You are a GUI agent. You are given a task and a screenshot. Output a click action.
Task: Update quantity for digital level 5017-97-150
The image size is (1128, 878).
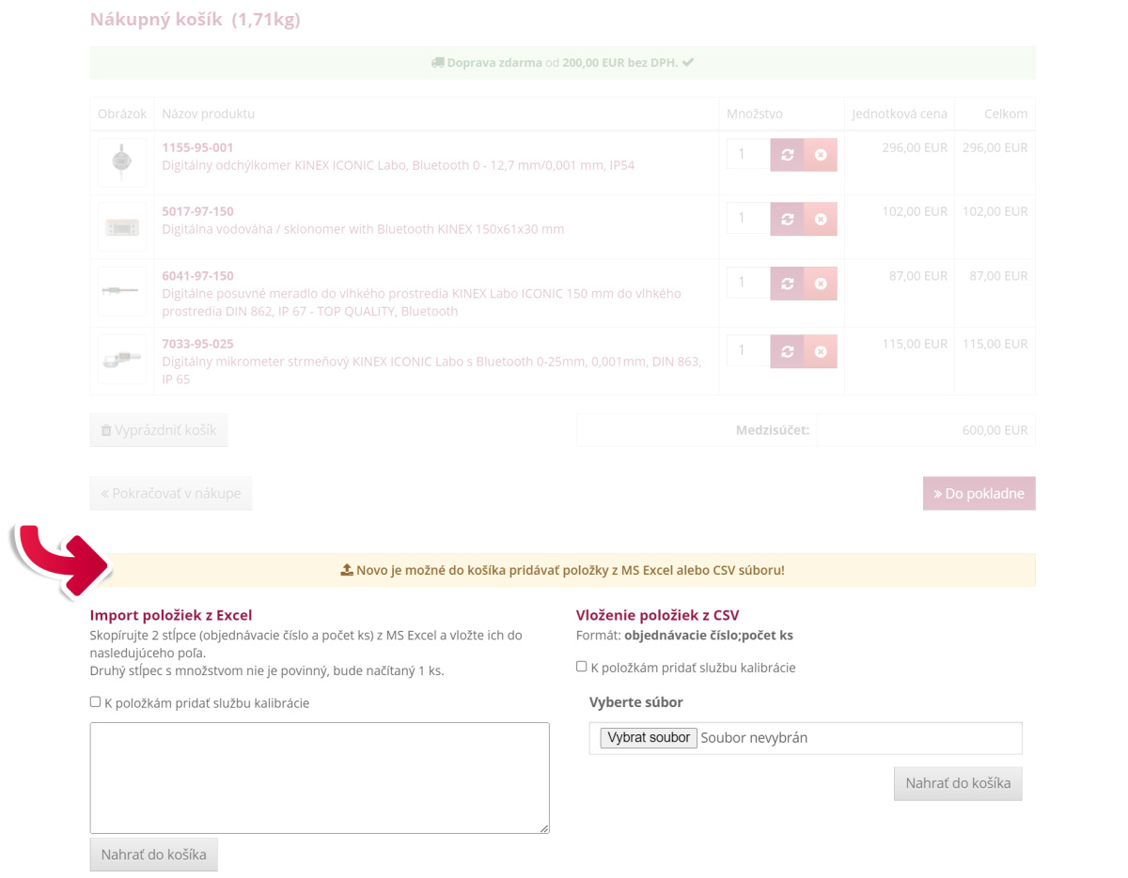tap(787, 219)
